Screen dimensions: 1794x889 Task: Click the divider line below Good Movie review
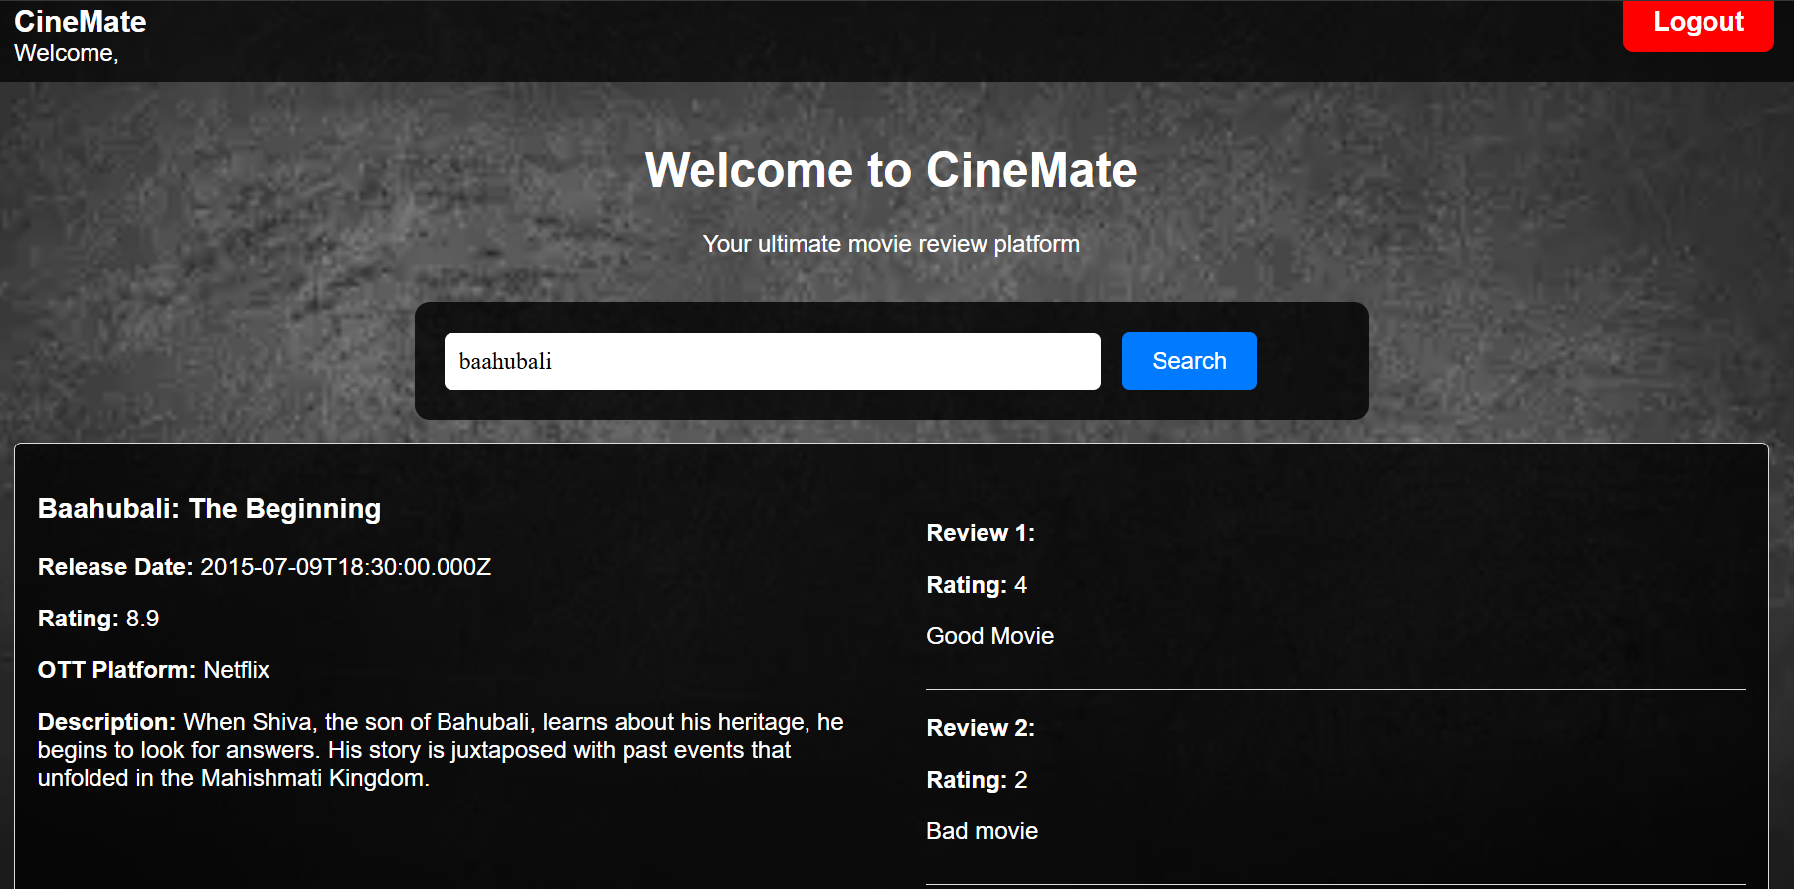[1335, 689]
